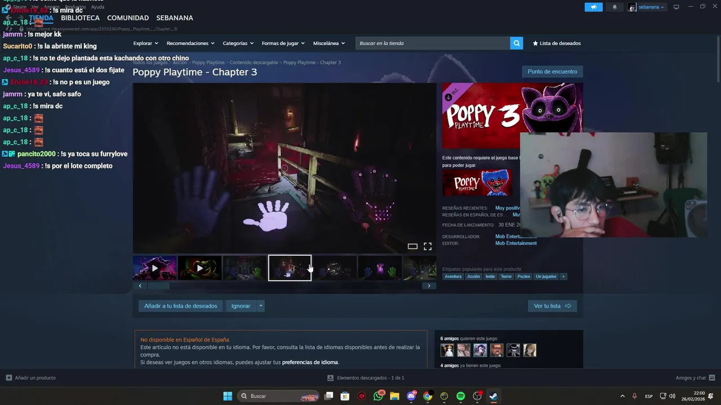
Task: Expand Formas de jugar menu
Action: tap(283, 43)
